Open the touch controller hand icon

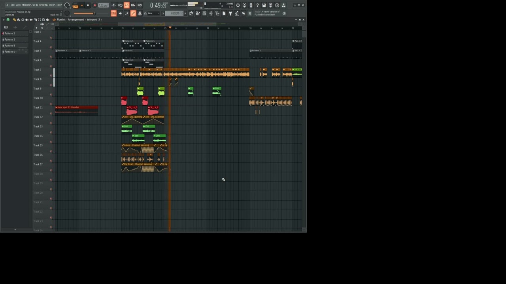click(x=244, y=13)
